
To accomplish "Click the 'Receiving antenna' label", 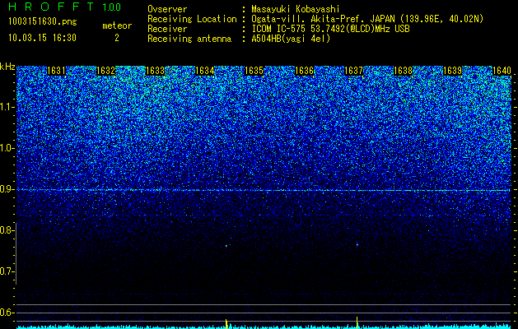I will (189, 39).
